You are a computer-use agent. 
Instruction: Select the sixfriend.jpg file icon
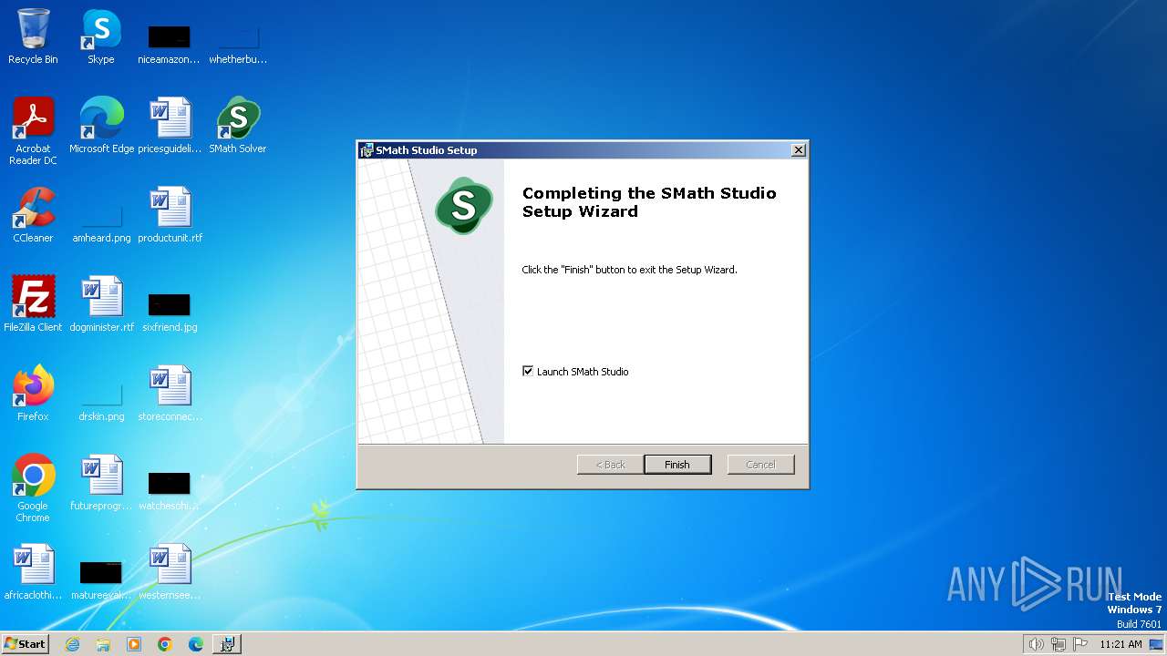[x=170, y=312]
